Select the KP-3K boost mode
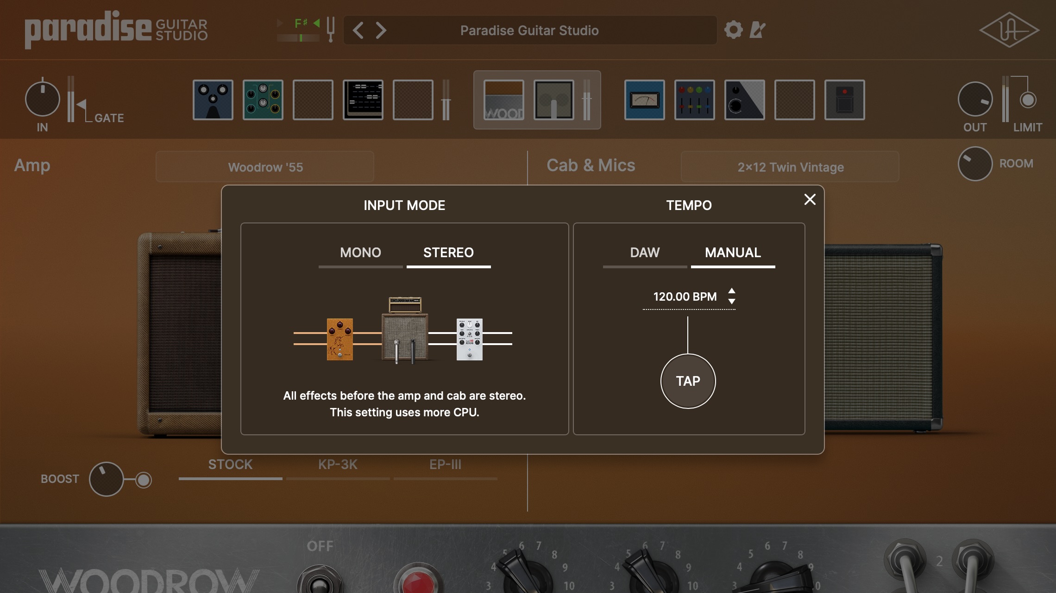The width and height of the screenshot is (1056, 593). 338,465
